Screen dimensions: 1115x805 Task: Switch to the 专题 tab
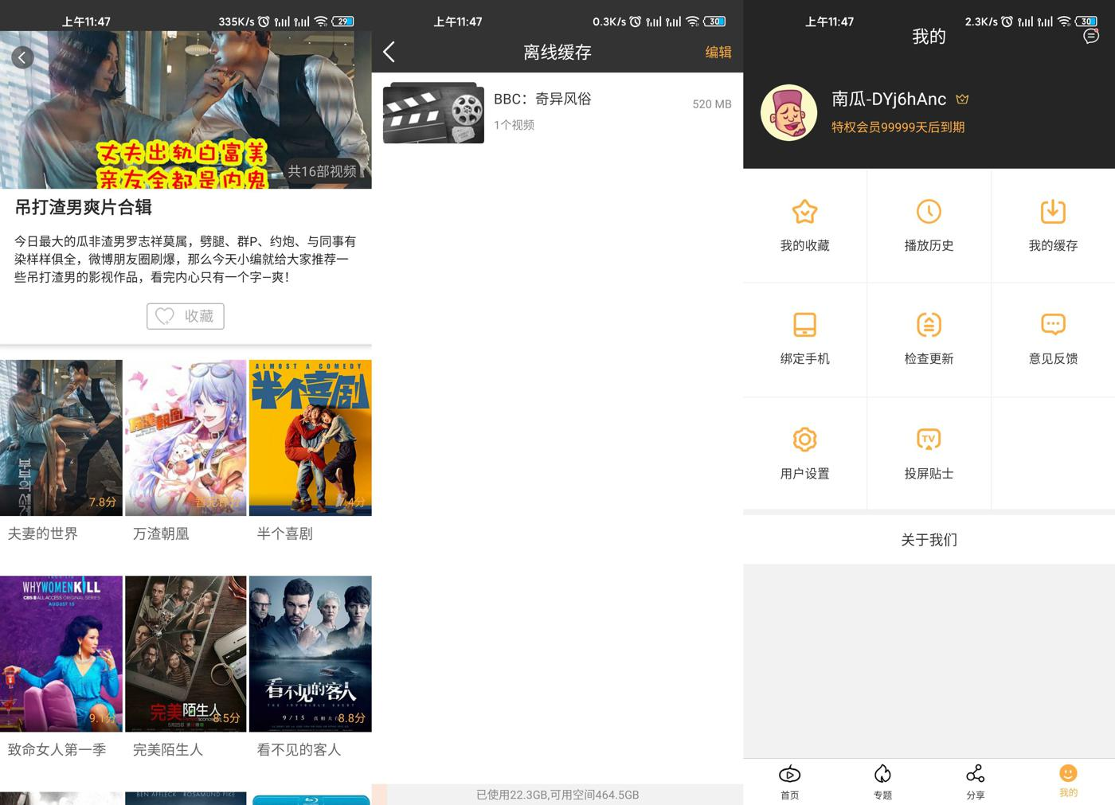882,781
